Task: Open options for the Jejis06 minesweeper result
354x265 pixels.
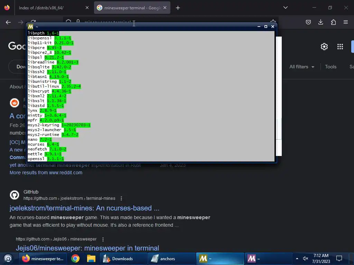Action: [x=103, y=239]
